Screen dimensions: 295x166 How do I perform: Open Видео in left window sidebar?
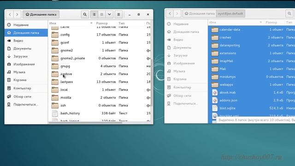26,41
